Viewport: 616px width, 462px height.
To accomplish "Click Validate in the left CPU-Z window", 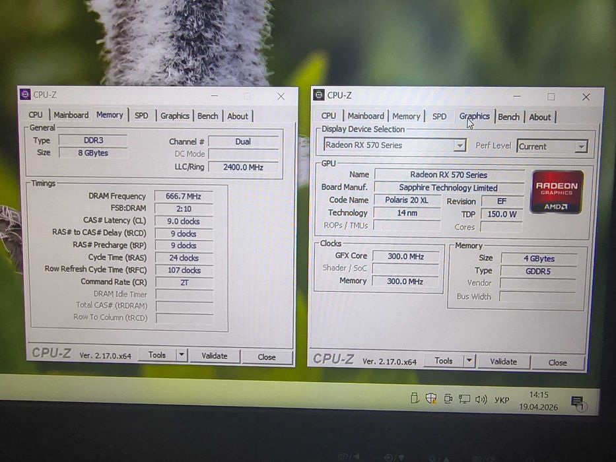I will coord(215,356).
